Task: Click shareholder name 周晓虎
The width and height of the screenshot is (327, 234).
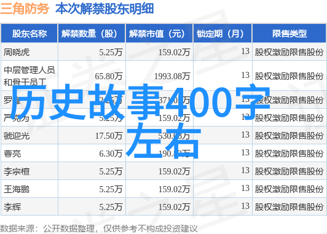Action: [x=17, y=52]
